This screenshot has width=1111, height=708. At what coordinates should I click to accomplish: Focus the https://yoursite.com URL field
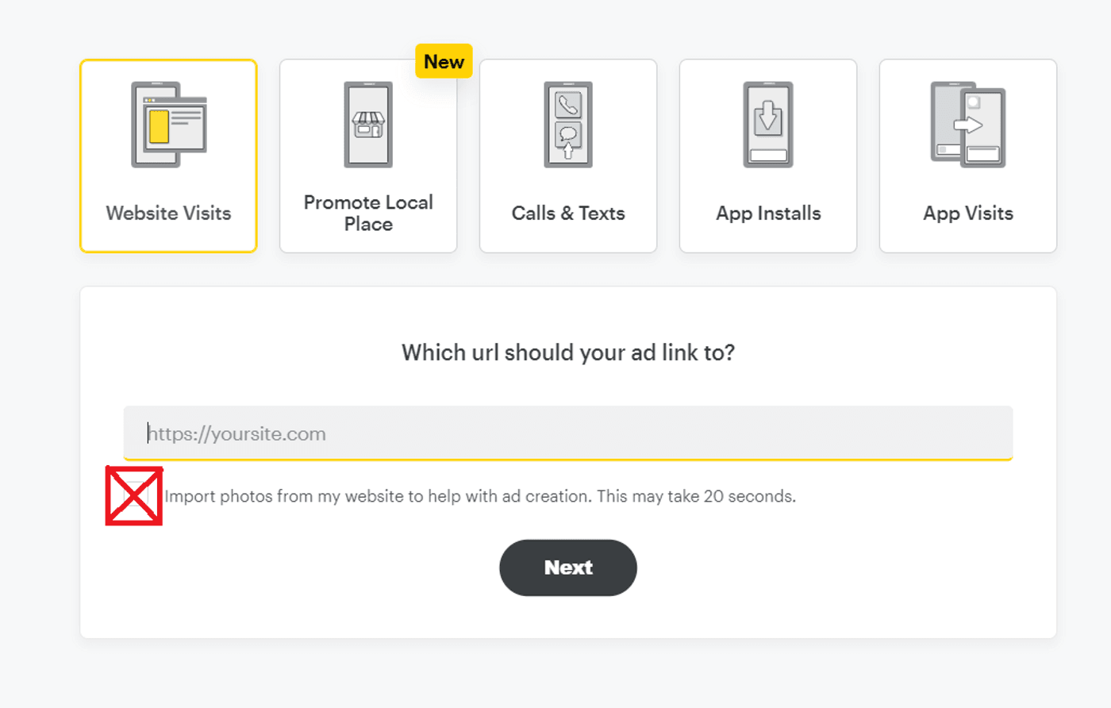click(567, 433)
